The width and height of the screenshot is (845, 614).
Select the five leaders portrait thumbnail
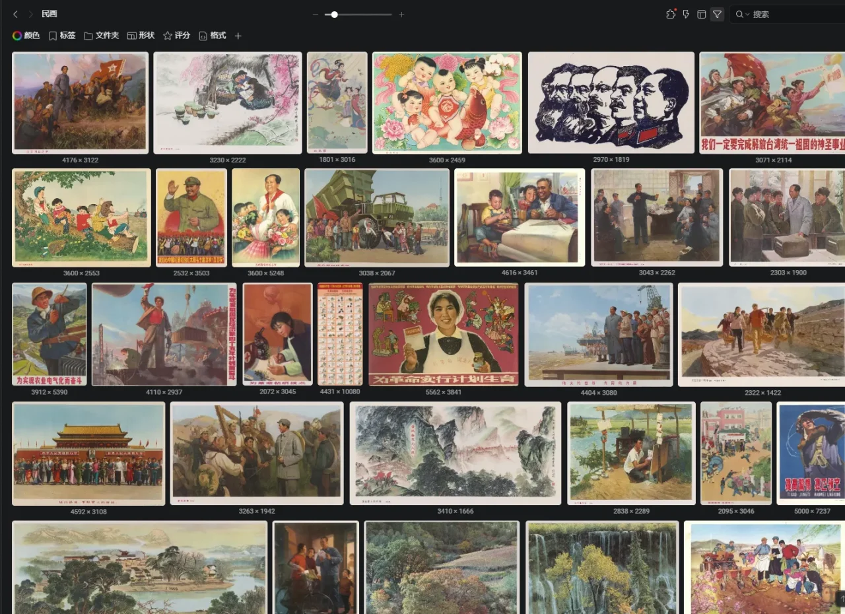pos(611,102)
